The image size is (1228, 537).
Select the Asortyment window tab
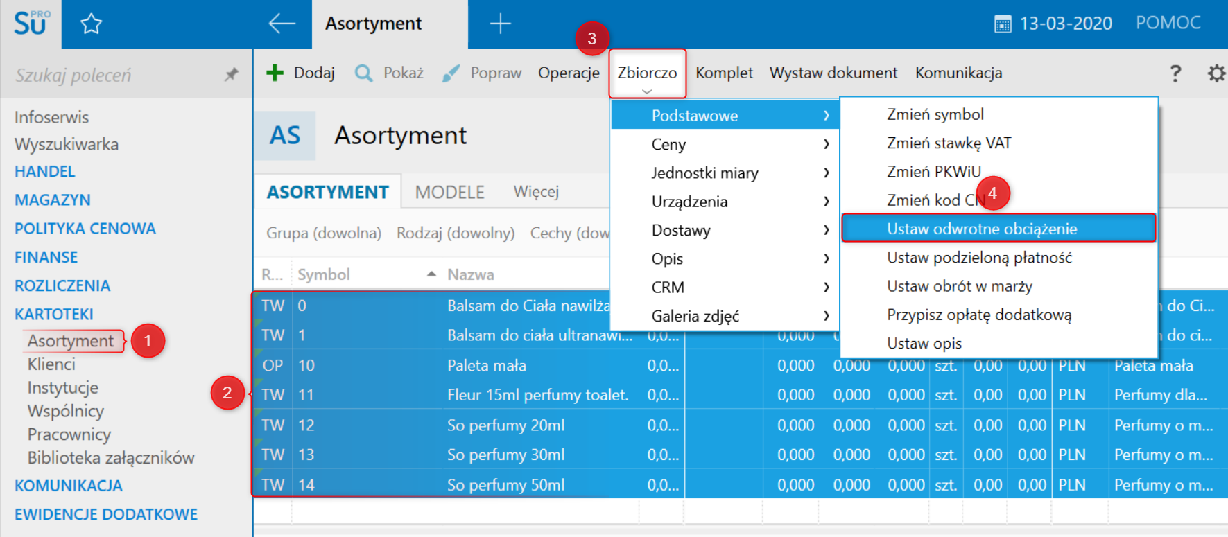(x=390, y=24)
